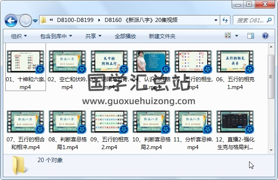Click the change view icon
Viewport: 278px width, 180px height.
[x=228, y=36]
